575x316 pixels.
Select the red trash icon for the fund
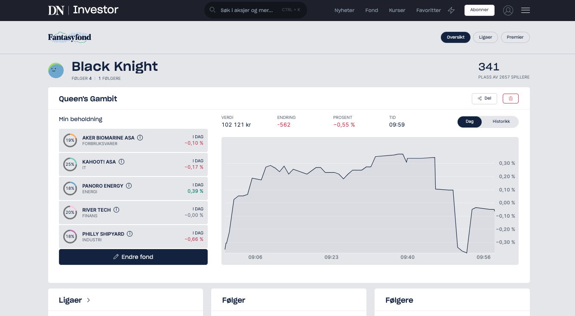(510, 98)
